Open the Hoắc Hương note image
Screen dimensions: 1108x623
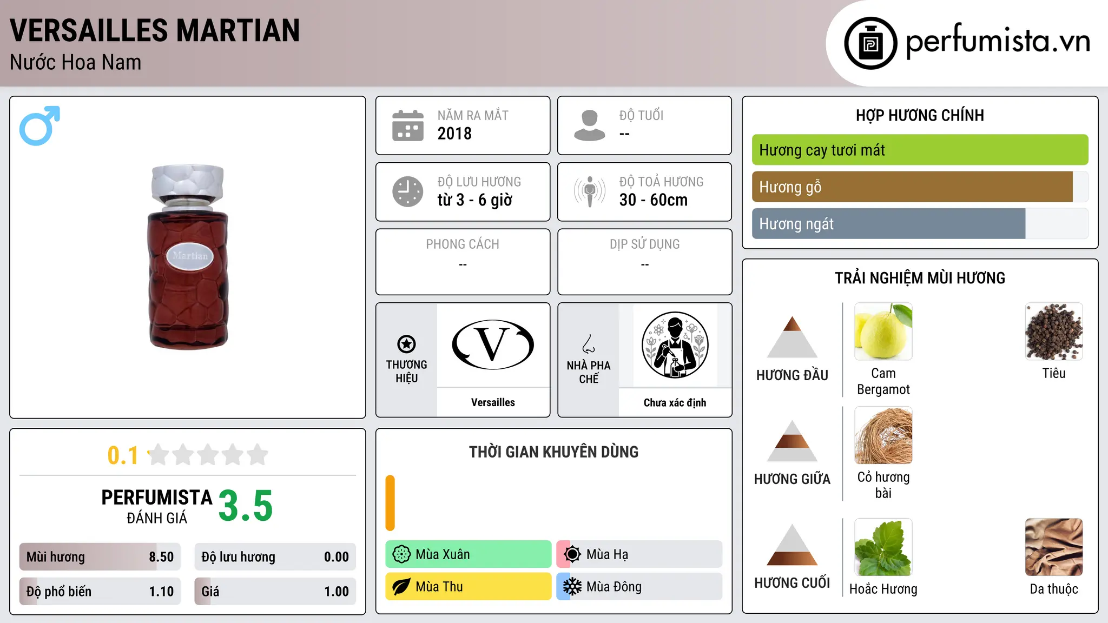click(883, 547)
